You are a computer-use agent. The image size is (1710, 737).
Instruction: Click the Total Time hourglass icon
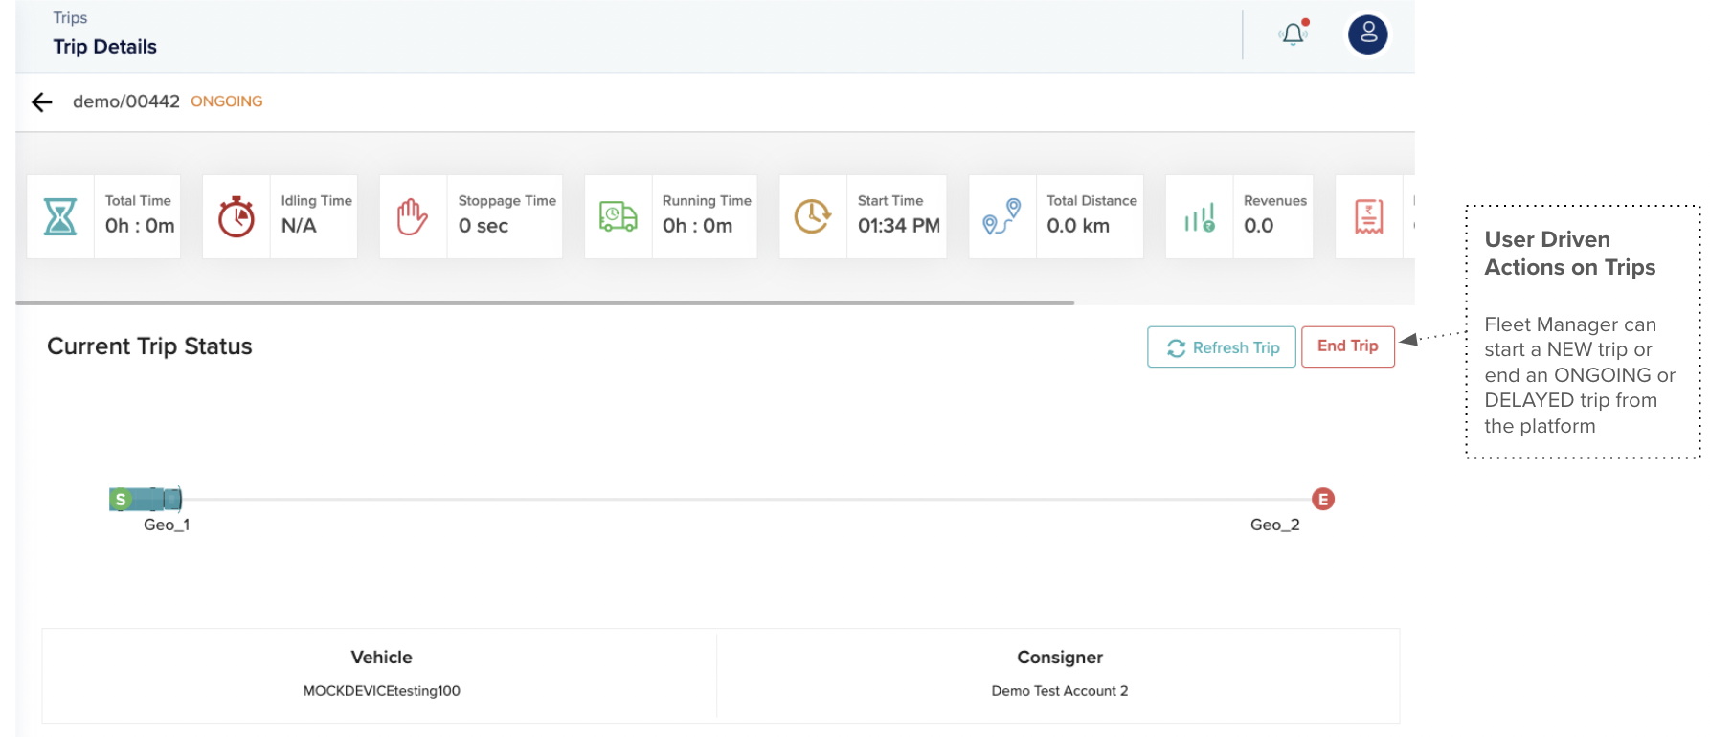(60, 217)
